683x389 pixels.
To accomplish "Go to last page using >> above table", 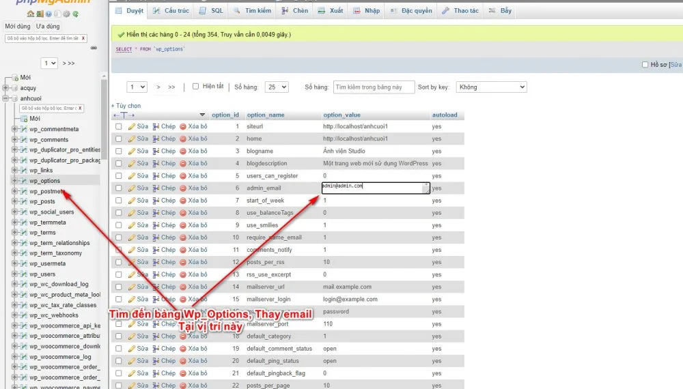I will (x=171, y=87).
